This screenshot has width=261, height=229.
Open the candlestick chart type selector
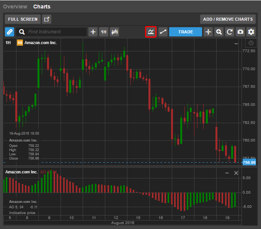114,32
